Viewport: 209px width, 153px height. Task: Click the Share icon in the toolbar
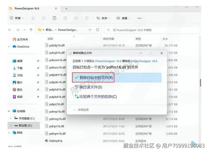point(76,18)
